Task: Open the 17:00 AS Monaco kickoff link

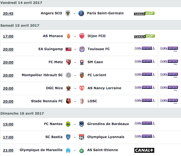Action: (8, 36)
